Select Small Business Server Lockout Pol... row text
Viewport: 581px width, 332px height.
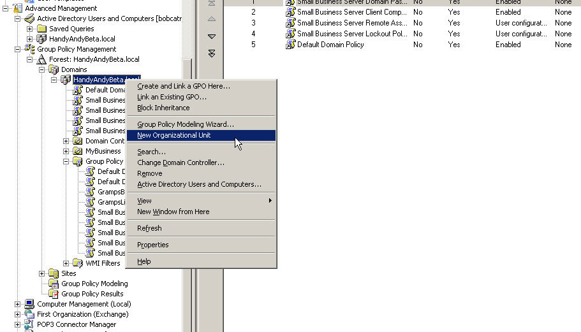[x=352, y=34]
